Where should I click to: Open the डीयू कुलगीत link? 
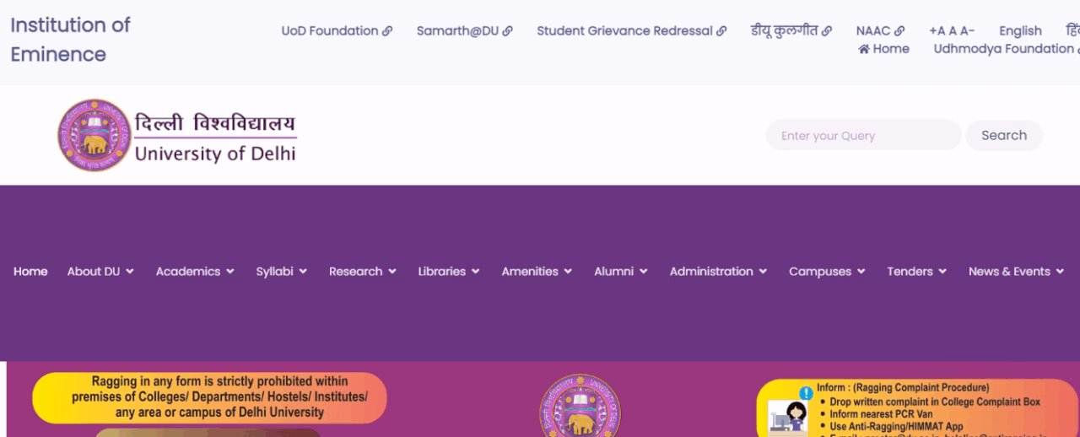[x=791, y=31]
